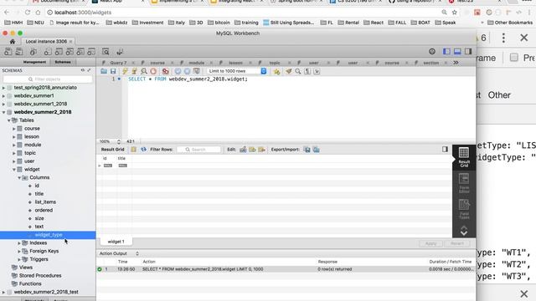Image resolution: width=536 pixels, height=301 pixels.
Task: Click the create new schema icon
Action: pos(48,52)
